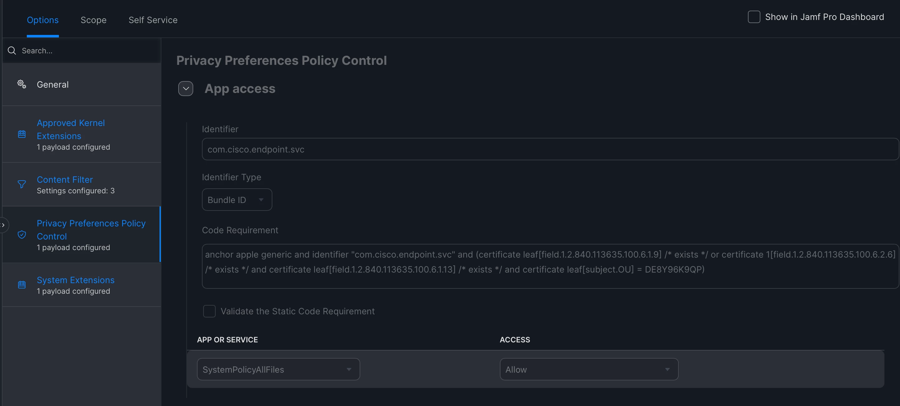The width and height of the screenshot is (900, 406).
Task: Click the System Extensions payload icon
Action: click(22, 285)
